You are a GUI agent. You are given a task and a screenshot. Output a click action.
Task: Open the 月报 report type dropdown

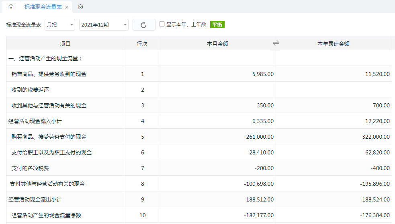60,25
